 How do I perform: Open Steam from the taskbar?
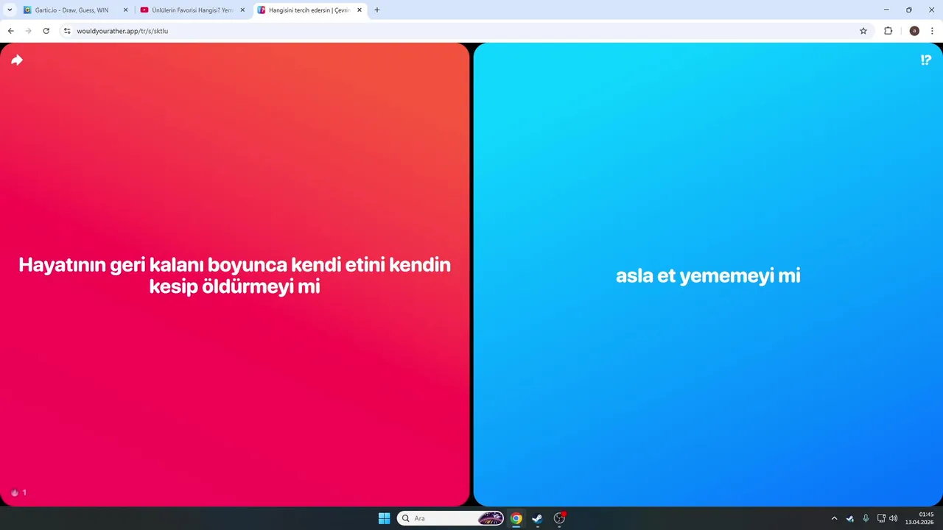click(538, 518)
